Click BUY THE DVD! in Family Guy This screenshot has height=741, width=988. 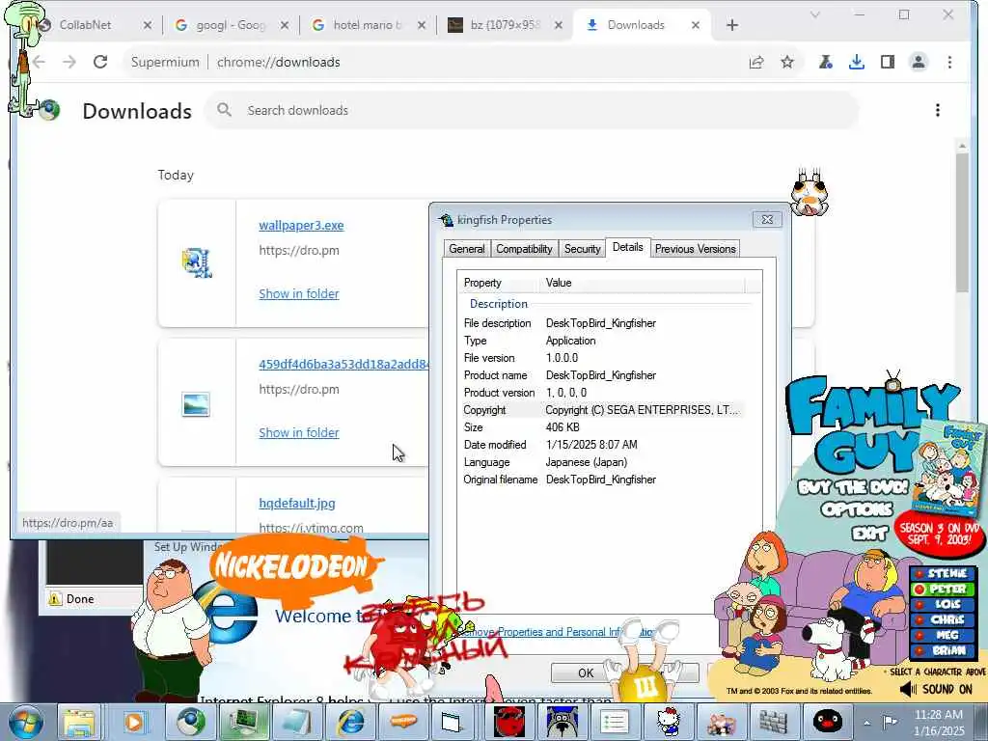(853, 487)
